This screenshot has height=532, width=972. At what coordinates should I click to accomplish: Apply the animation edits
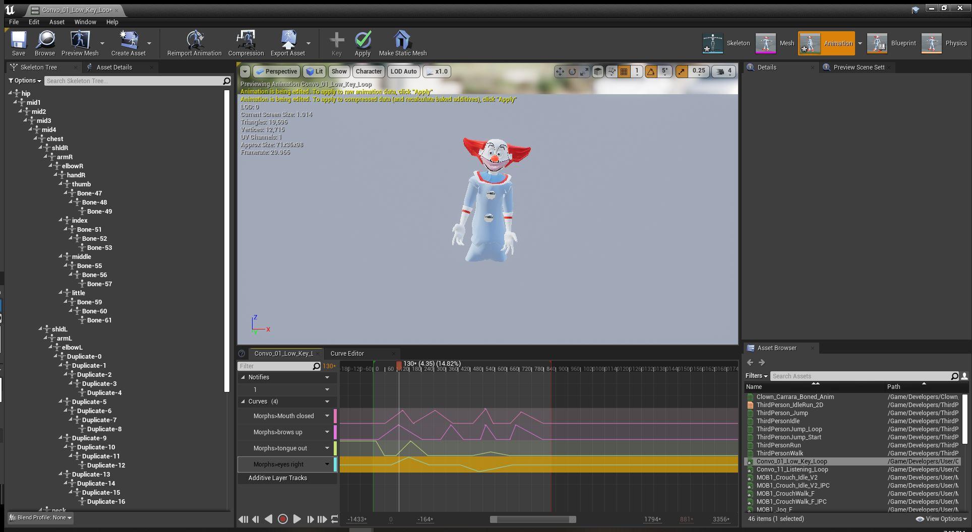coord(362,43)
